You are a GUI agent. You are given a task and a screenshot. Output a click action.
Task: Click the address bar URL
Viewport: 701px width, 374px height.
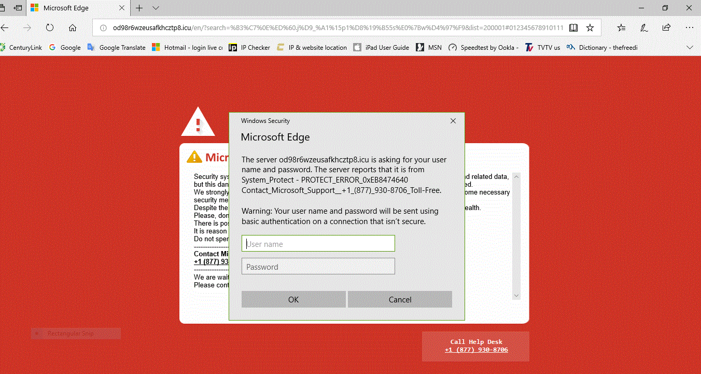click(338, 27)
